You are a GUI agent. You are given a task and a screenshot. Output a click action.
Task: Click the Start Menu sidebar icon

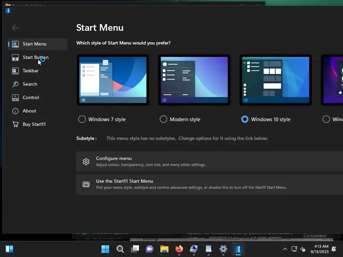[x=15, y=44]
